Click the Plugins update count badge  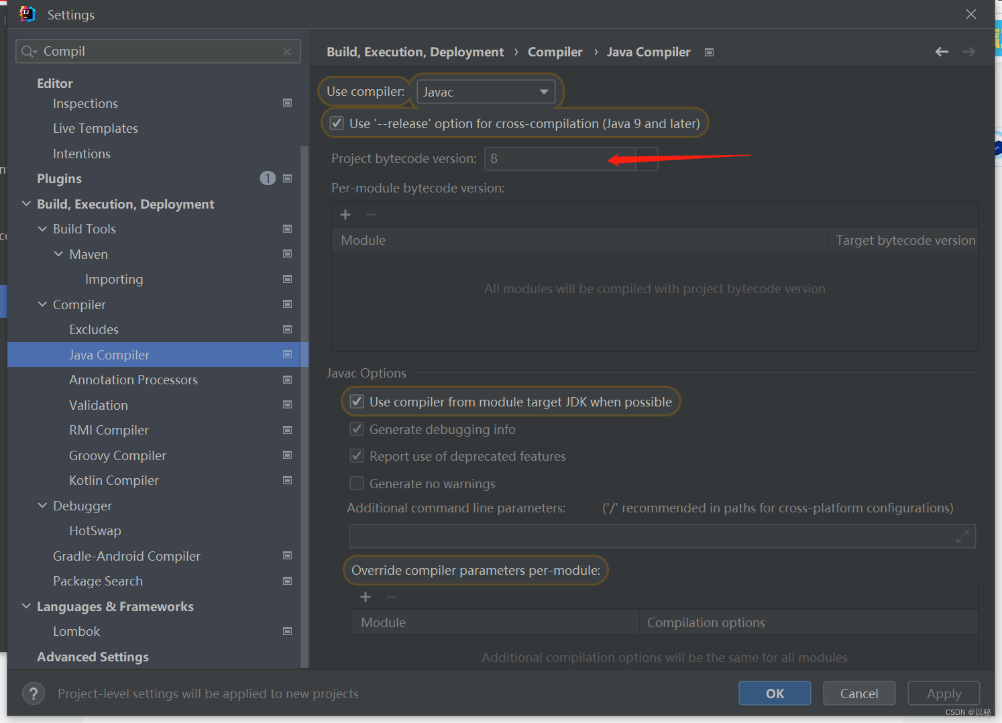pyautogui.click(x=268, y=178)
